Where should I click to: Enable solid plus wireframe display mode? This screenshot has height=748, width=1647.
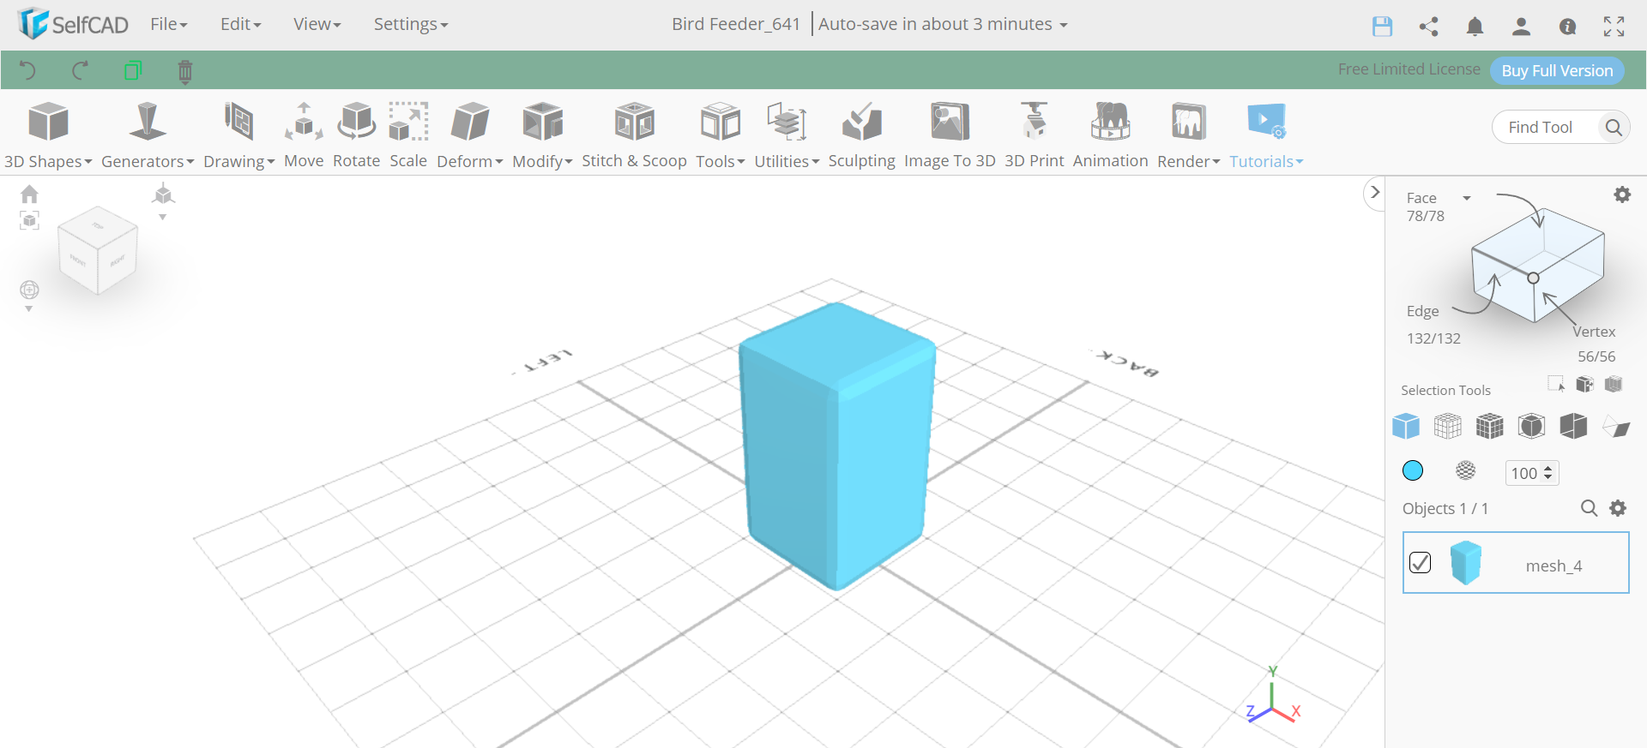[x=1490, y=426]
